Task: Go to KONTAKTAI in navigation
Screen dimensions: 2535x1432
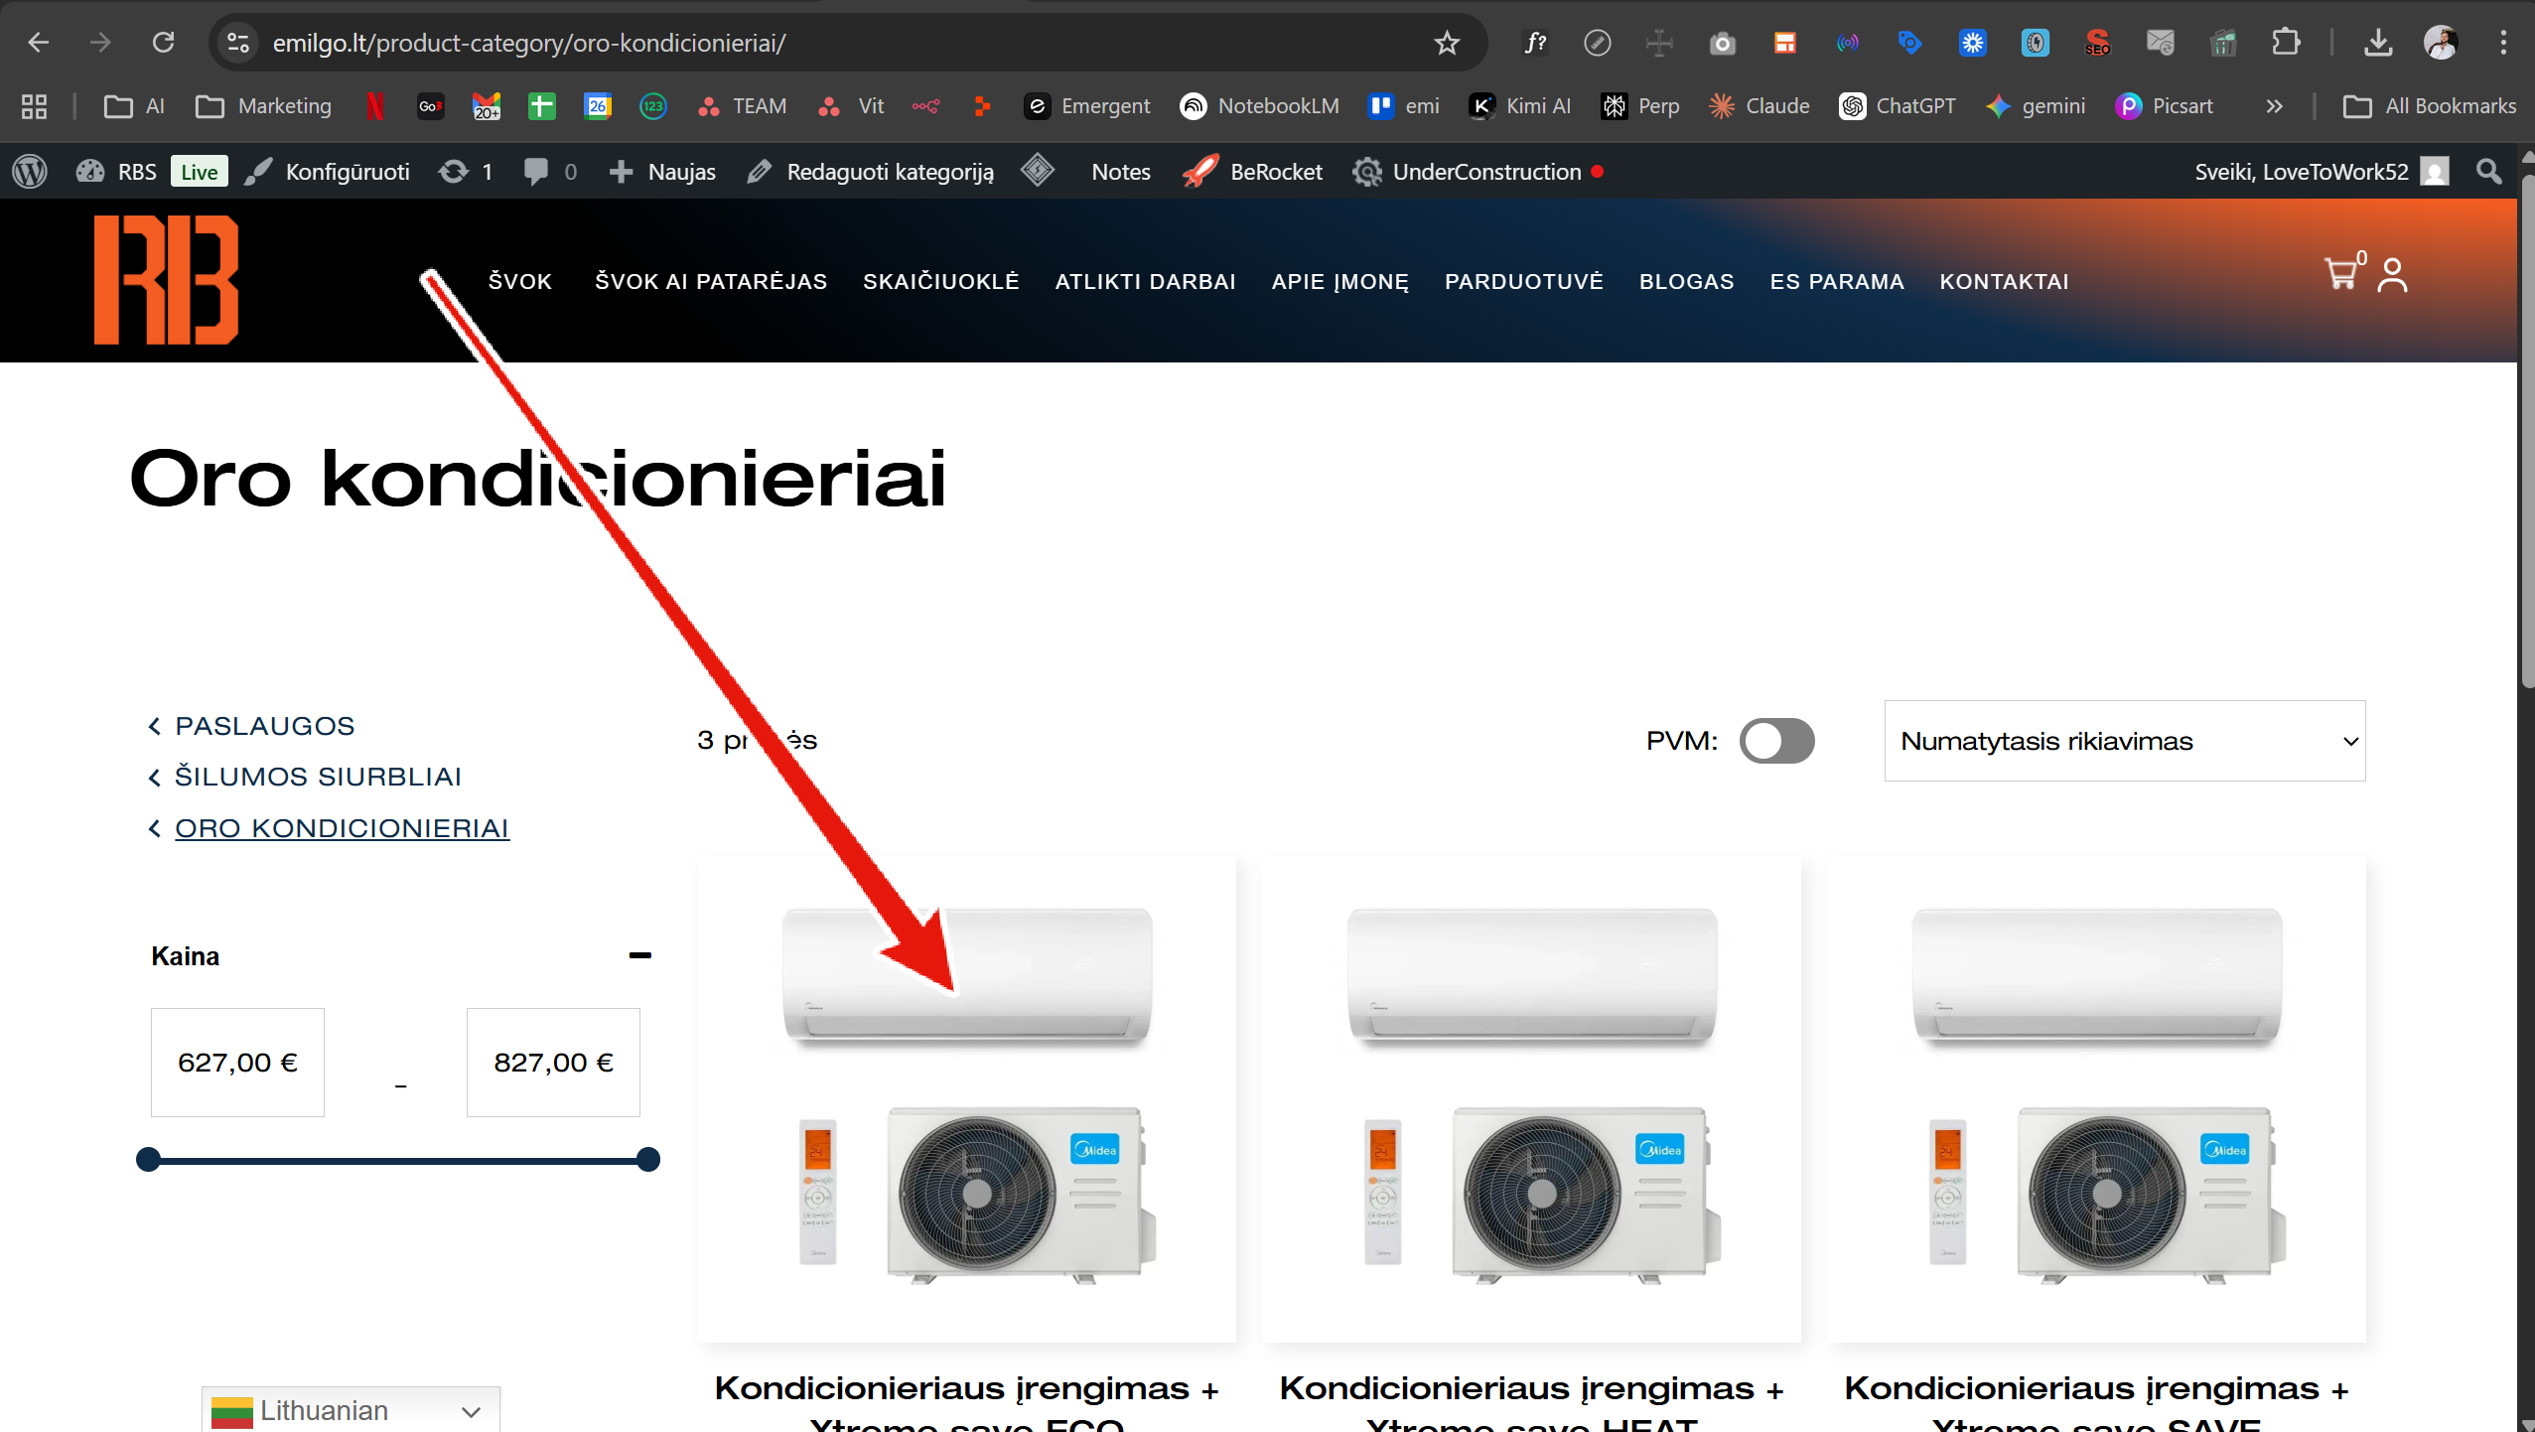Action: [2004, 282]
